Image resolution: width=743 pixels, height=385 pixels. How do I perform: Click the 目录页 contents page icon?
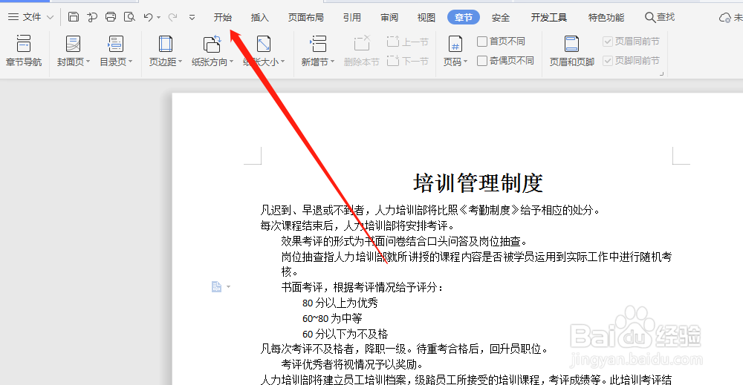point(116,44)
